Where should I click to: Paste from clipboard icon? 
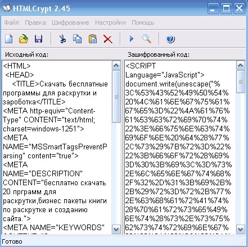click(x=93, y=39)
